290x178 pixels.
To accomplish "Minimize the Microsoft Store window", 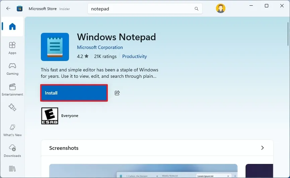I will click(251, 6).
